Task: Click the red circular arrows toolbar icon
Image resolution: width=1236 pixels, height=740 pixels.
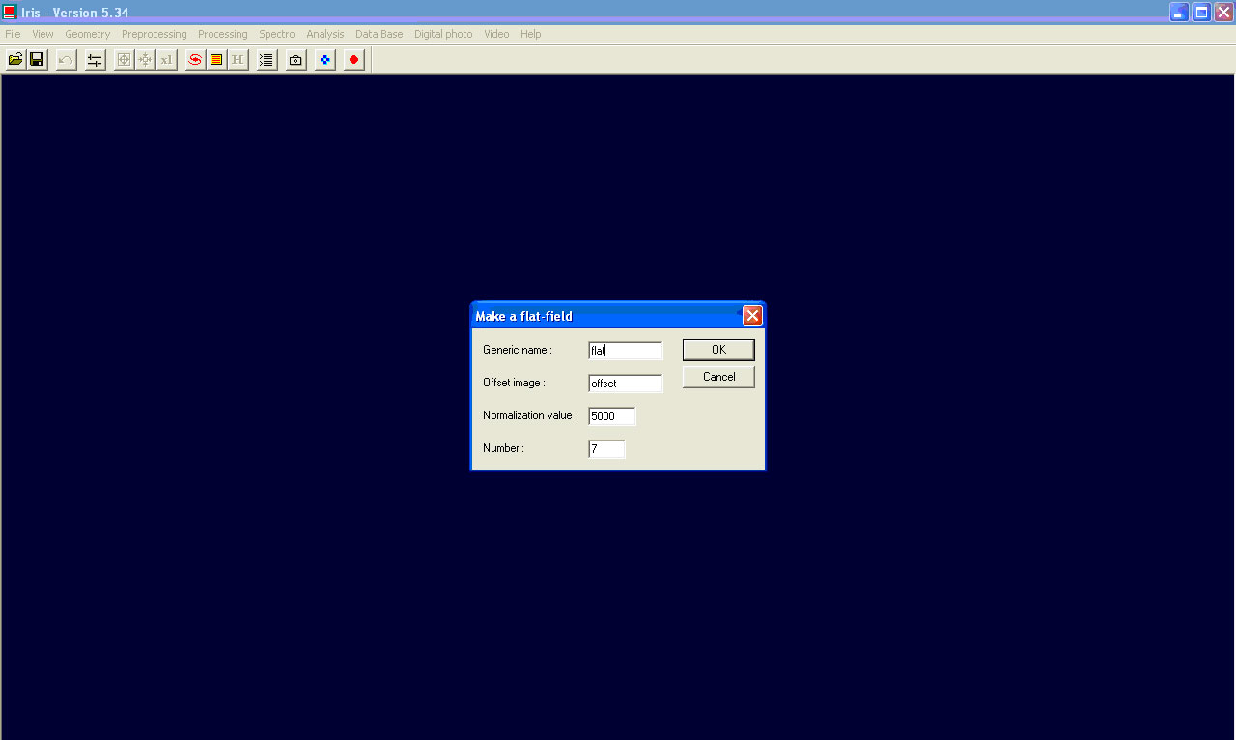Action: [195, 60]
